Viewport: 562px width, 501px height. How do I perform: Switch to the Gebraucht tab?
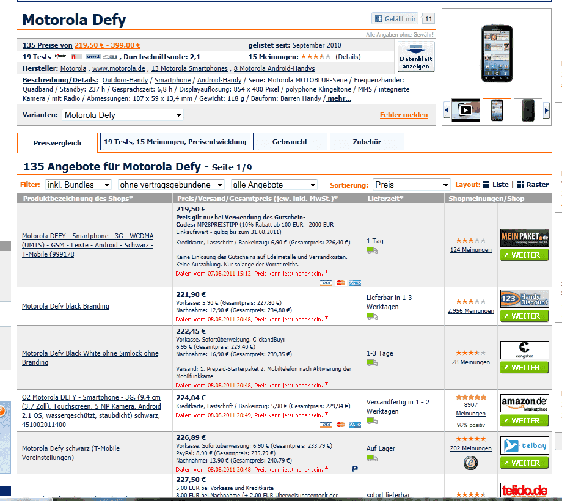[x=290, y=142]
